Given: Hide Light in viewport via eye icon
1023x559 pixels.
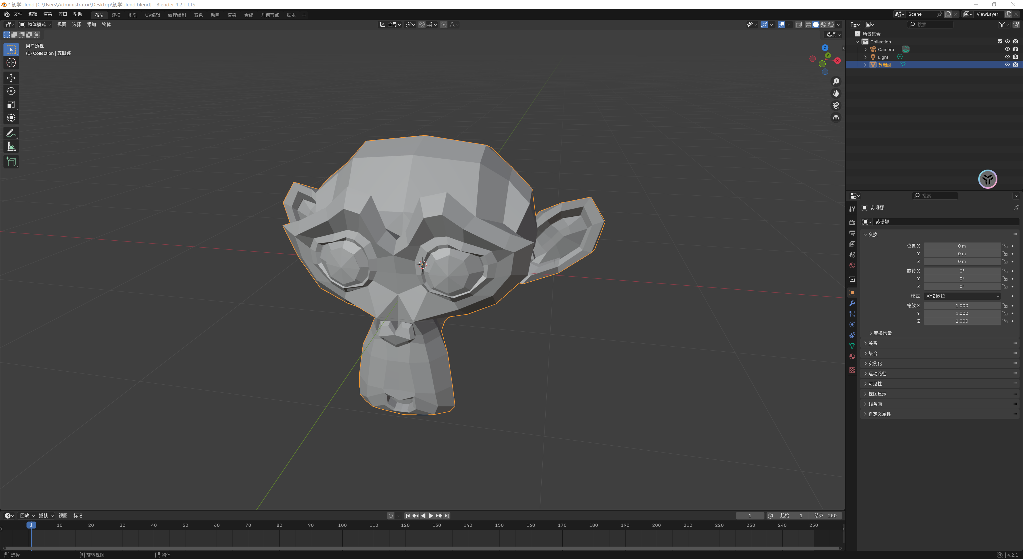Looking at the screenshot, I should point(1008,57).
